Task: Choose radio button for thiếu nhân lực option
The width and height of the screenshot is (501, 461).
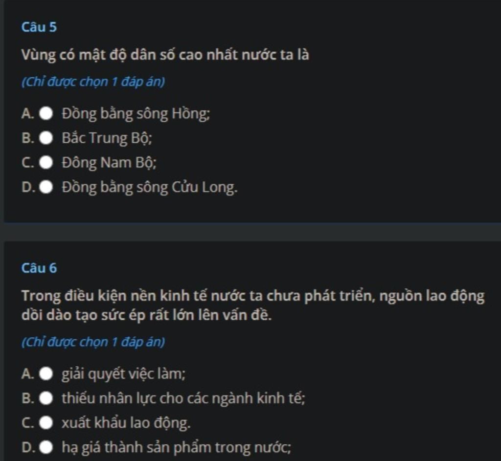Action: click(46, 398)
